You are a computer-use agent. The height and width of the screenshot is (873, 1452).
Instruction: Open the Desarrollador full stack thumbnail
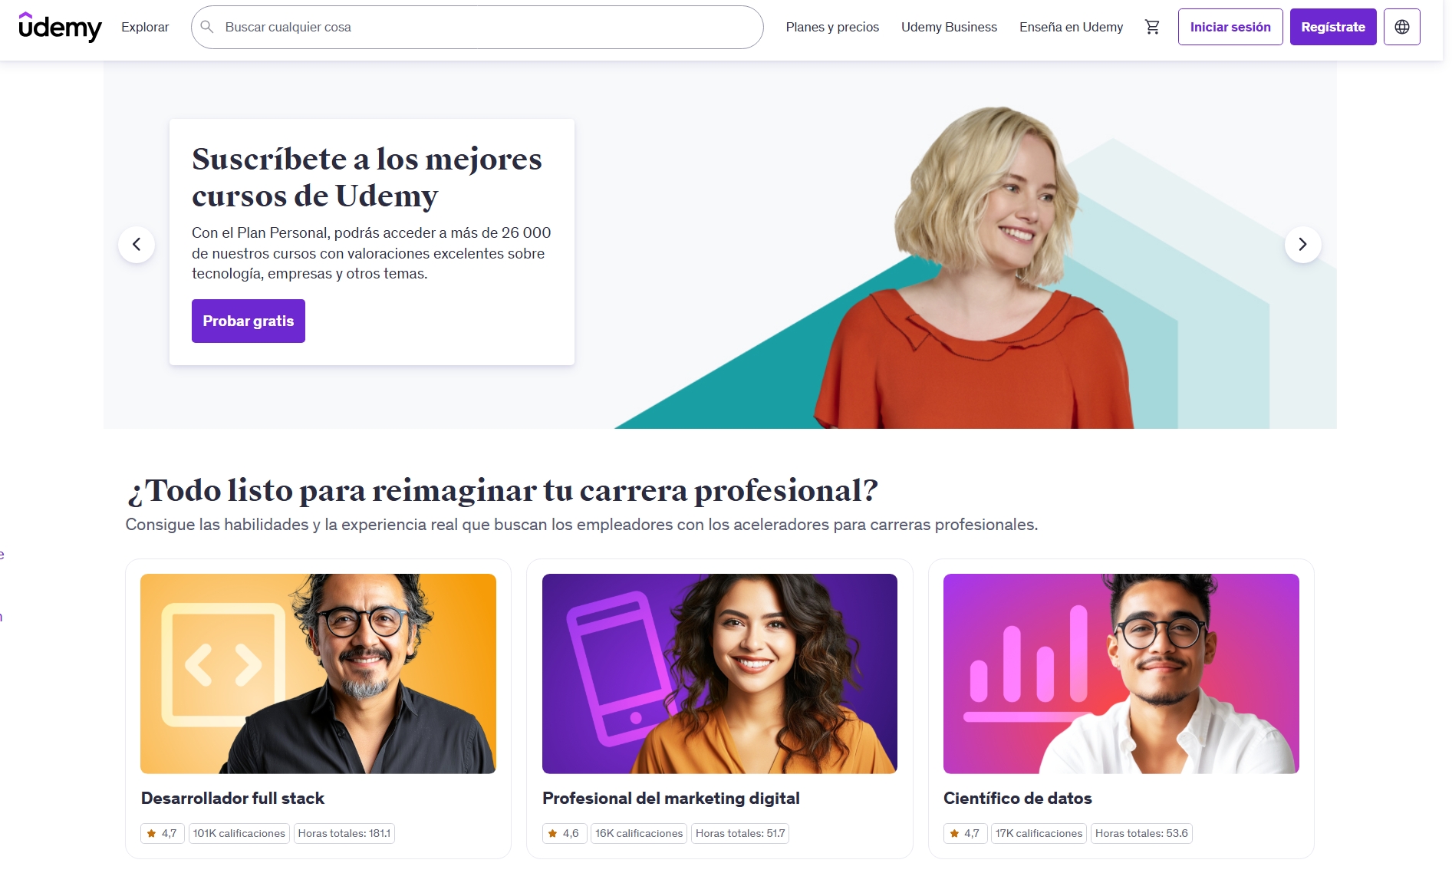[x=318, y=674]
